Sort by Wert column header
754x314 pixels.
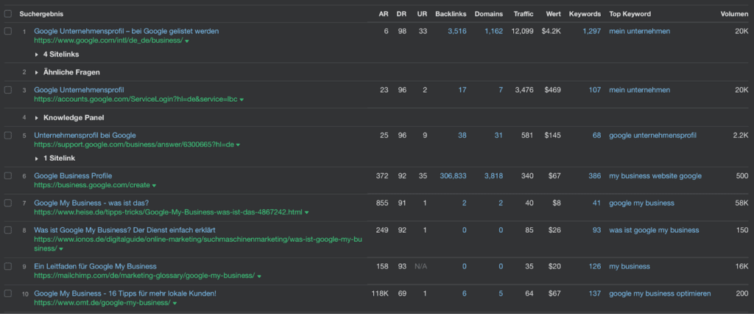point(554,14)
